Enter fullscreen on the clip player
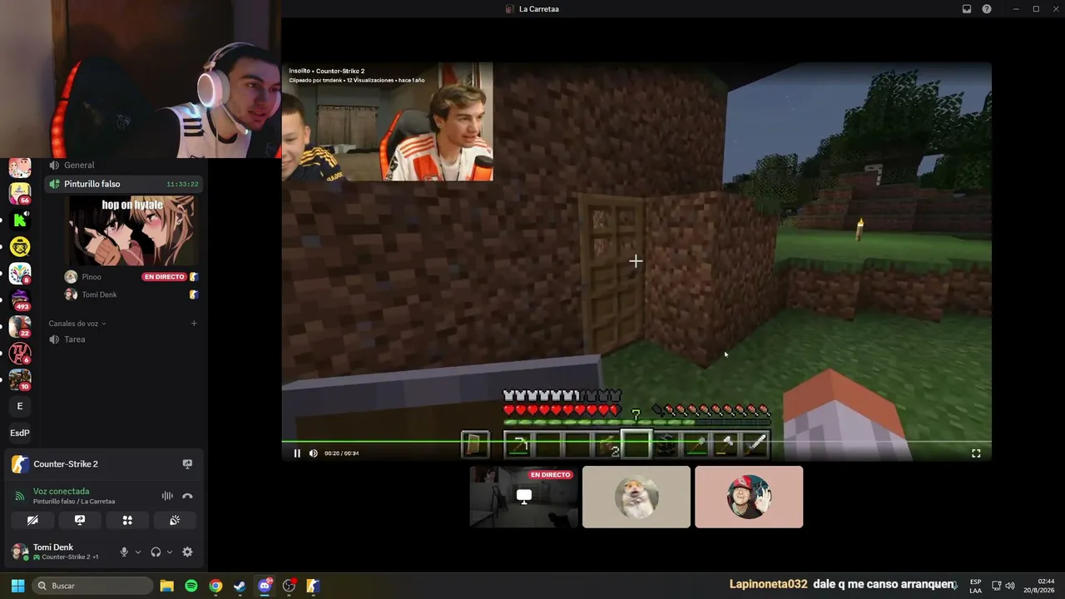Viewport: 1065px width, 599px height. coord(976,453)
